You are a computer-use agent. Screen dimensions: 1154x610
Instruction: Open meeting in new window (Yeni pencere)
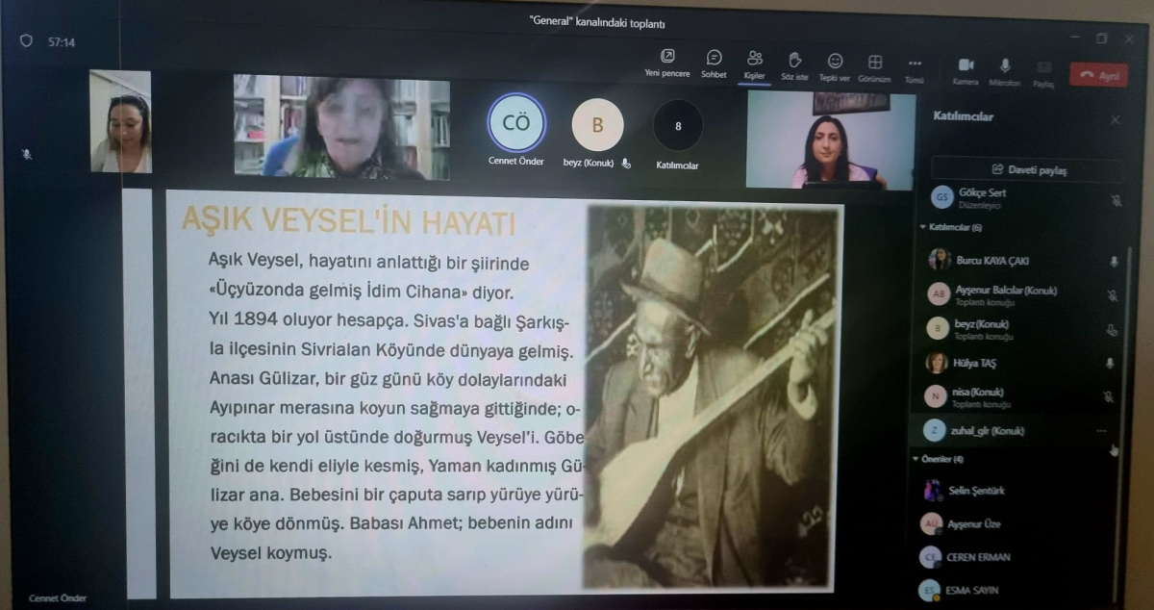click(667, 64)
